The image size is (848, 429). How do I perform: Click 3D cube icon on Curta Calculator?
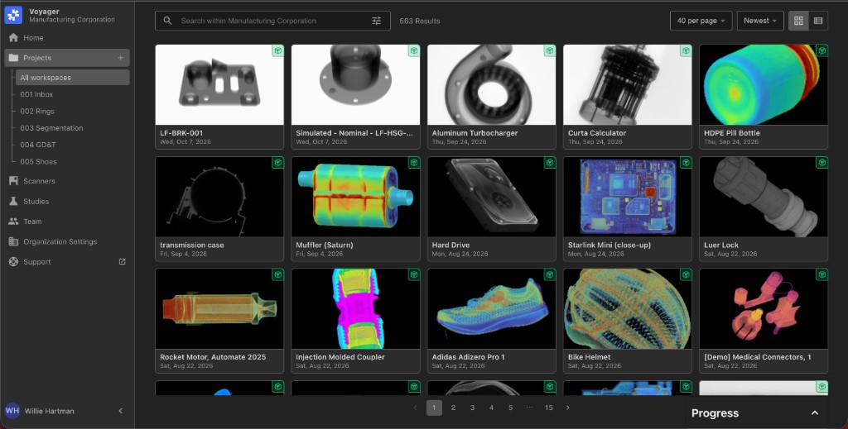[686, 50]
